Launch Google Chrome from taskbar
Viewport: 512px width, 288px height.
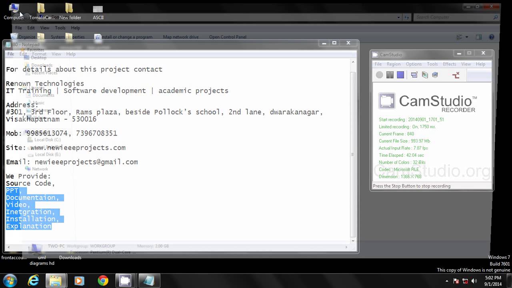103,281
